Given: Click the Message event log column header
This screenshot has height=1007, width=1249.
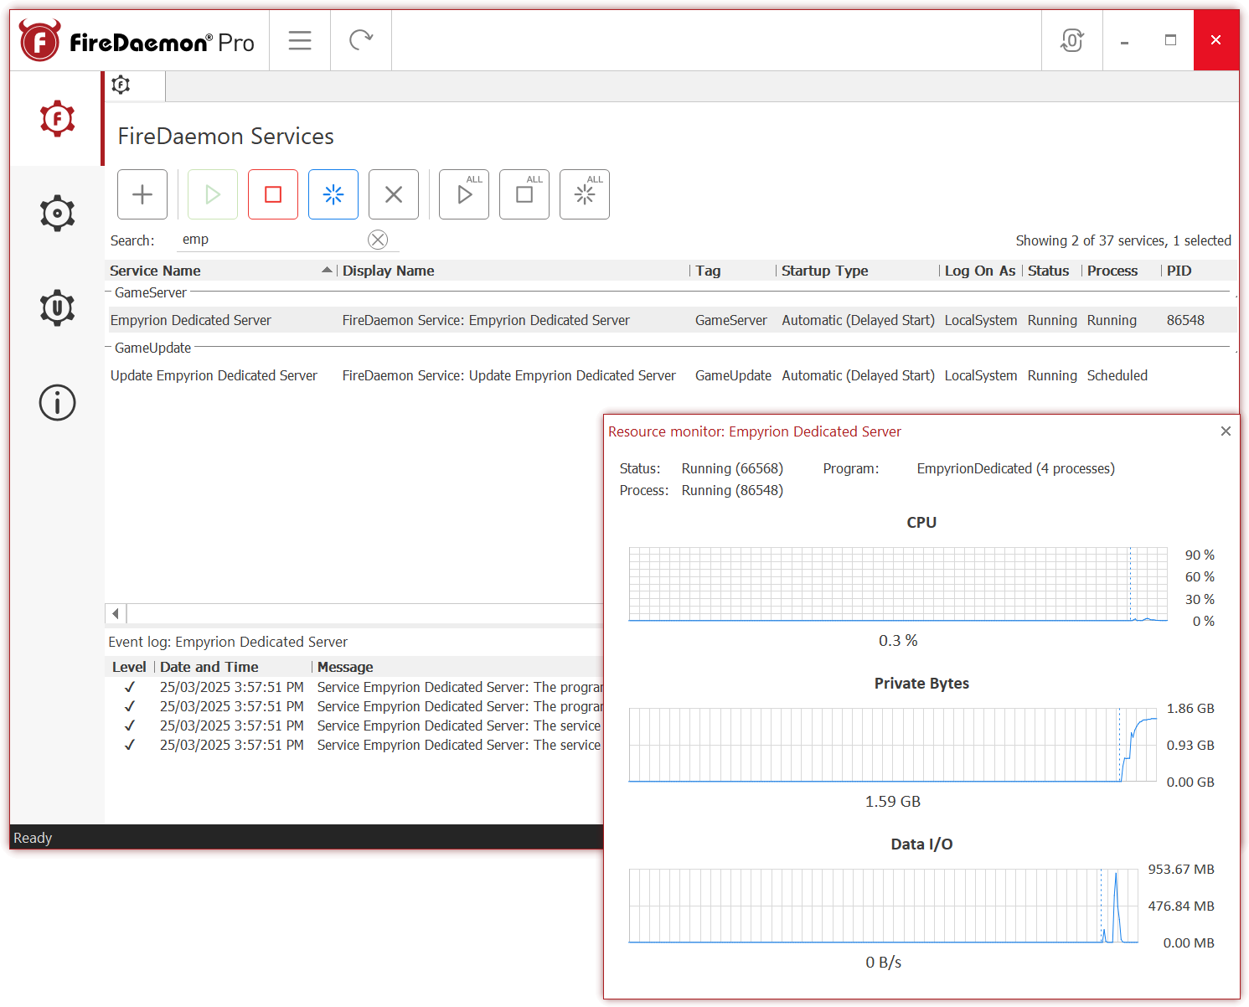Looking at the screenshot, I should (x=457, y=667).
